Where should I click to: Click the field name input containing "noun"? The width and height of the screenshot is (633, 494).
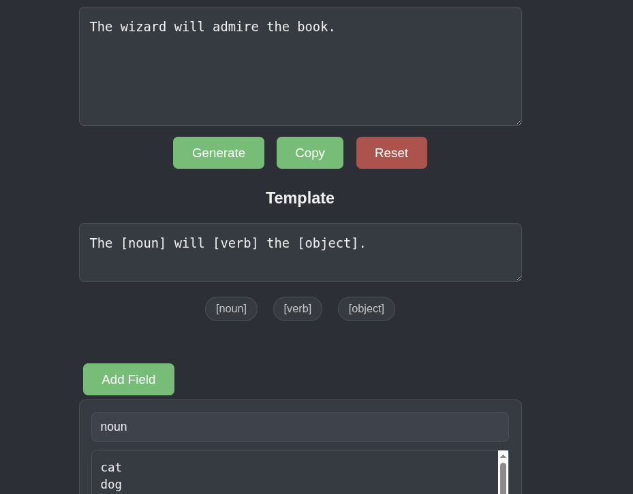300,427
